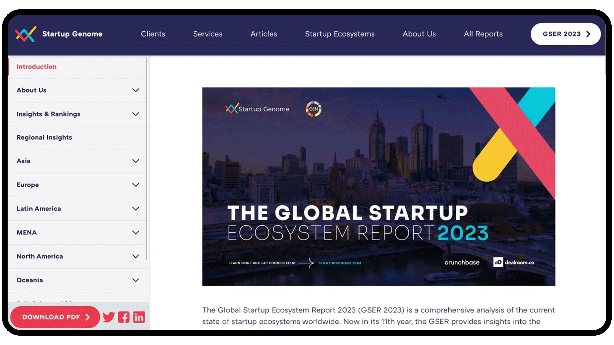Share the report on Twitter
This screenshot has height=345, width=614.
tap(108, 317)
